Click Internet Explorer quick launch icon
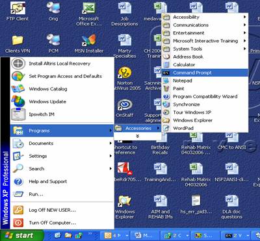 point(58,235)
